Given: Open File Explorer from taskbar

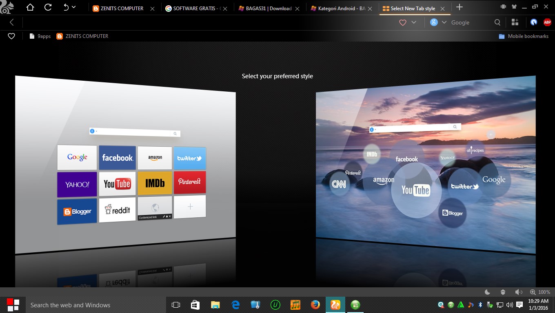Looking at the screenshot, I should coord(215,305).
